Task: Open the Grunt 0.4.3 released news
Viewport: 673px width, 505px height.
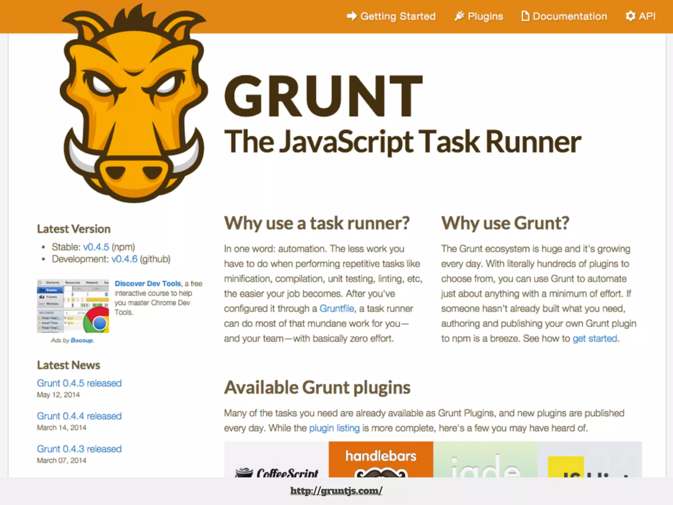Action: pos(79,449)
